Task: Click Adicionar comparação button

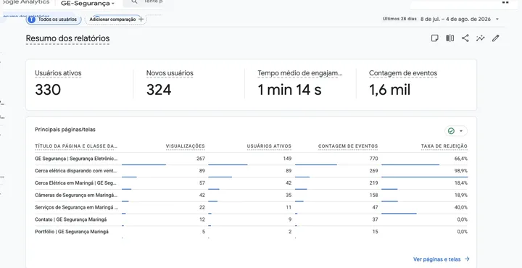Action: (x=116, y=20)
